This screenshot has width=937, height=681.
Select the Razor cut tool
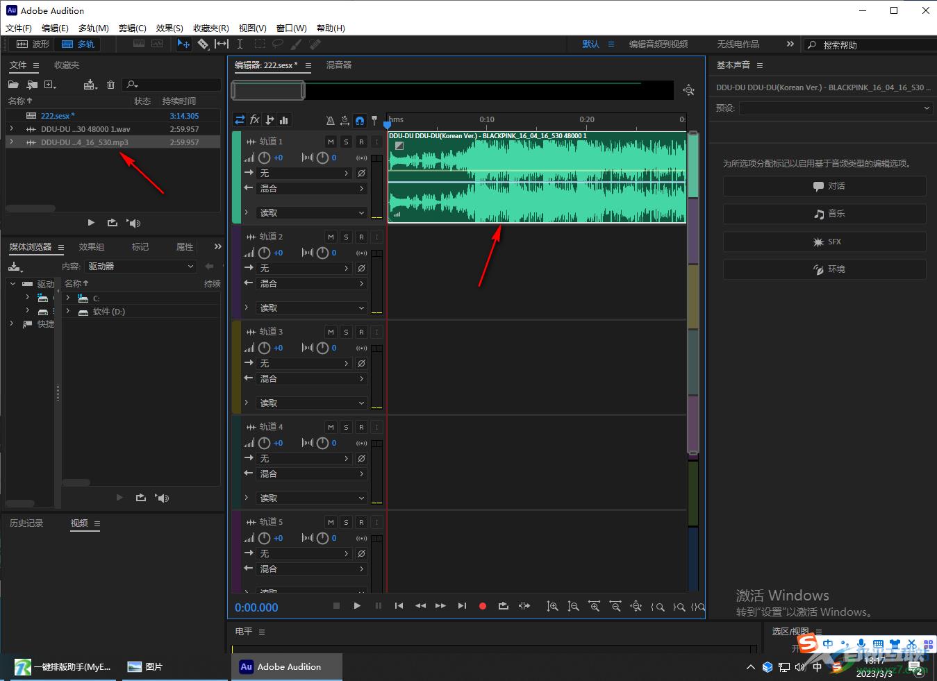tap(203, 44)
